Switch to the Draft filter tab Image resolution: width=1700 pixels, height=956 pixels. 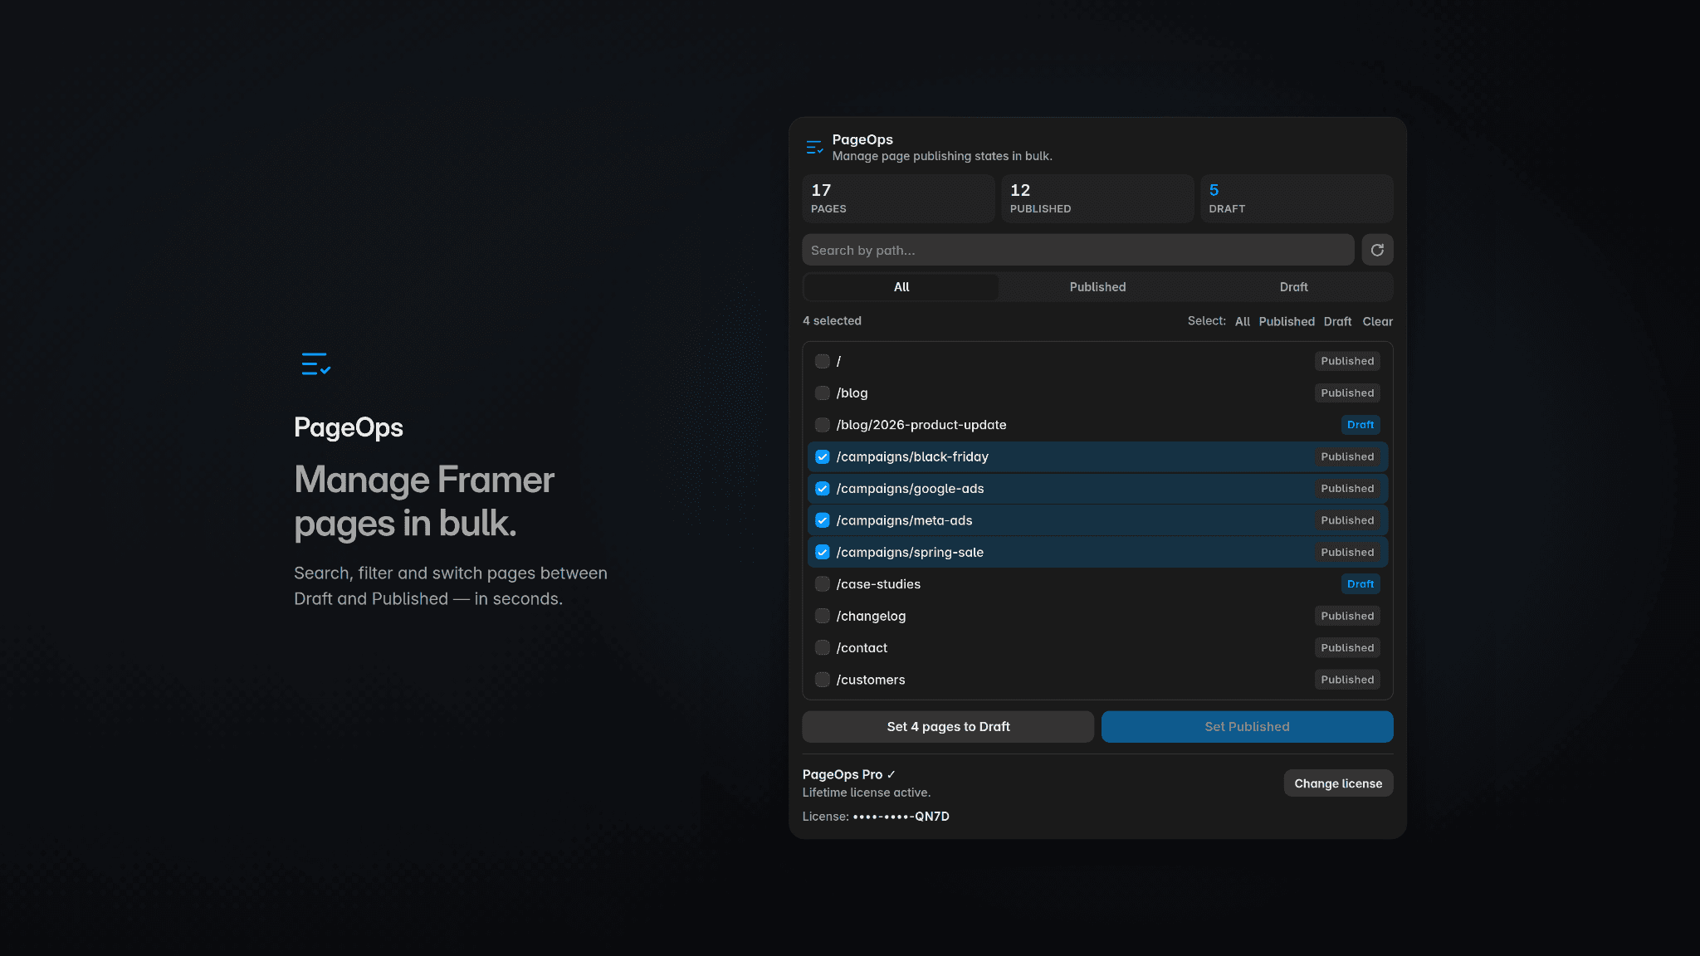click(x=1293, y=287)
